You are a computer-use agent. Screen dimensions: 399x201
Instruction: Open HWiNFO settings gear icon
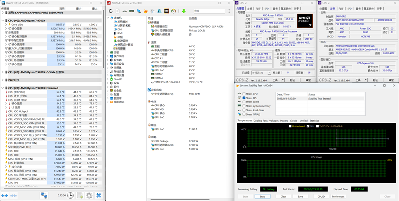click(x=89, y=195)
